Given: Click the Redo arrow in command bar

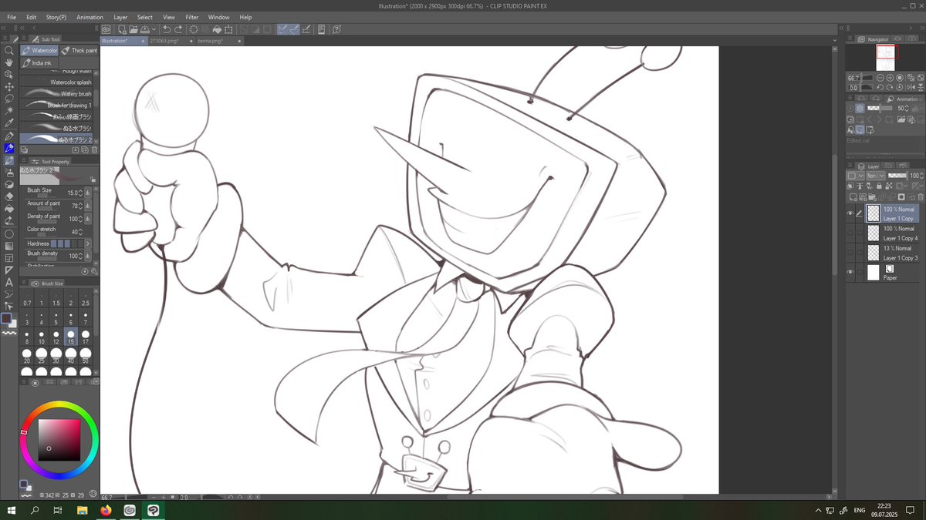Looking at the screenshot, I should click(178, 29).
